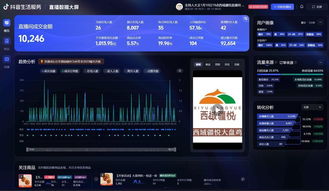
Task: Click the 支付金额 sparkline for product 2
Action: pos(139,182)
